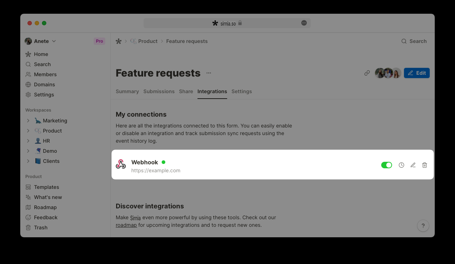
Task: Edit the Webhook connection pencil icon
Action: (x=413, y=165)
